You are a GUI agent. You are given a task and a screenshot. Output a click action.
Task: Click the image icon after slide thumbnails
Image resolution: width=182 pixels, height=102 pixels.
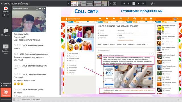[115, 3]
